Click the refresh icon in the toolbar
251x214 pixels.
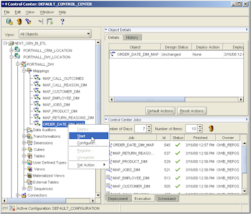click(19, 21)
